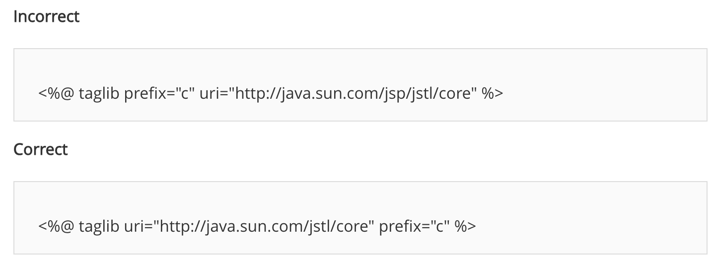Image resolution: width=712 pixels, height=257 pixels.
Task: Click the uri attribute name in the Incorrect snippet
Action: coord(209,93)
